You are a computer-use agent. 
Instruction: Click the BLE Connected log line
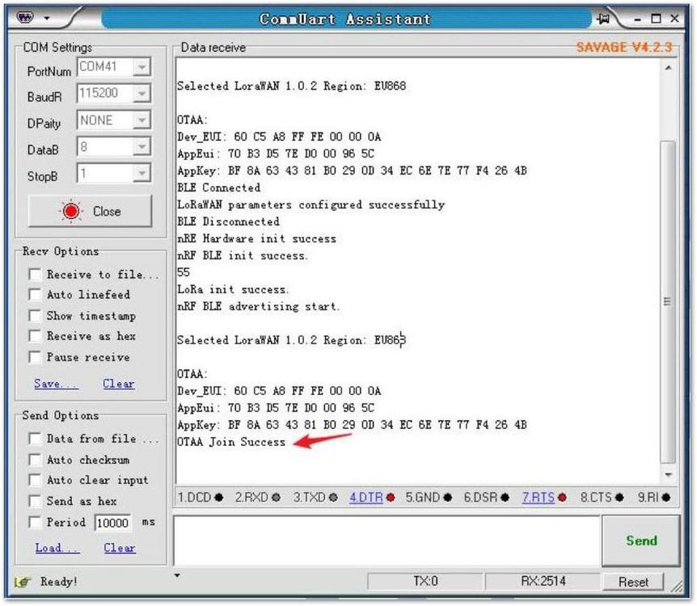point(218,187)
